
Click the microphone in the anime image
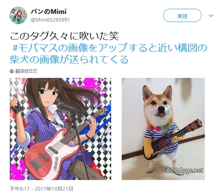[x=66, y=108]
